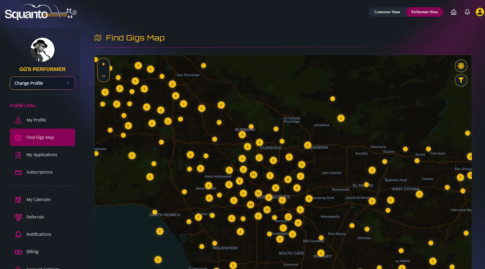The width and height of the screenshot is (485, 269).
Task: Open the notifications bell in header
Action: coord(467,12)
